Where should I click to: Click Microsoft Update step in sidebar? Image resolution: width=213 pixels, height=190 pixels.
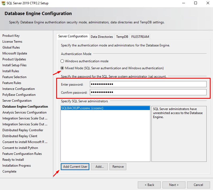click(15, 53)
